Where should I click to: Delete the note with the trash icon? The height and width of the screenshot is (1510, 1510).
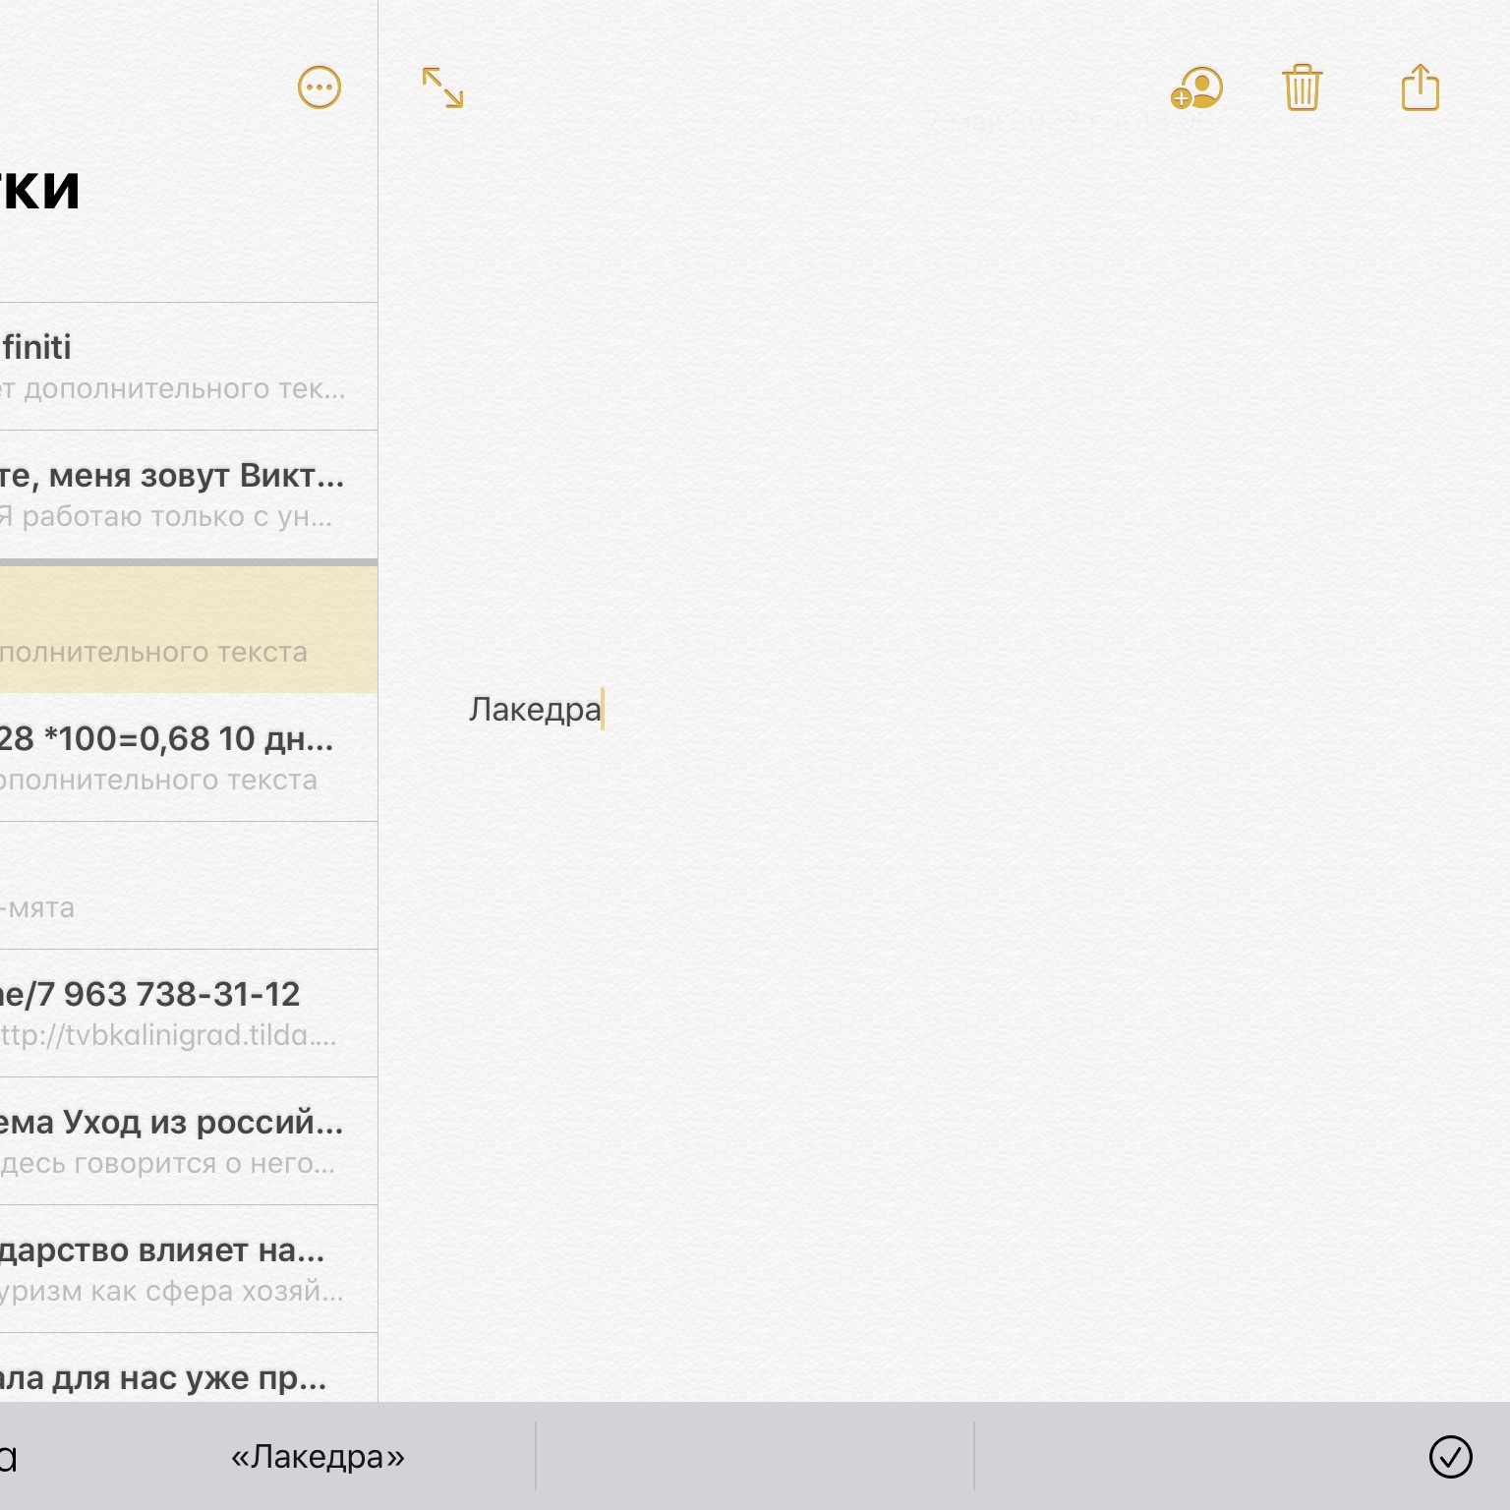(x=1302, y=88)
